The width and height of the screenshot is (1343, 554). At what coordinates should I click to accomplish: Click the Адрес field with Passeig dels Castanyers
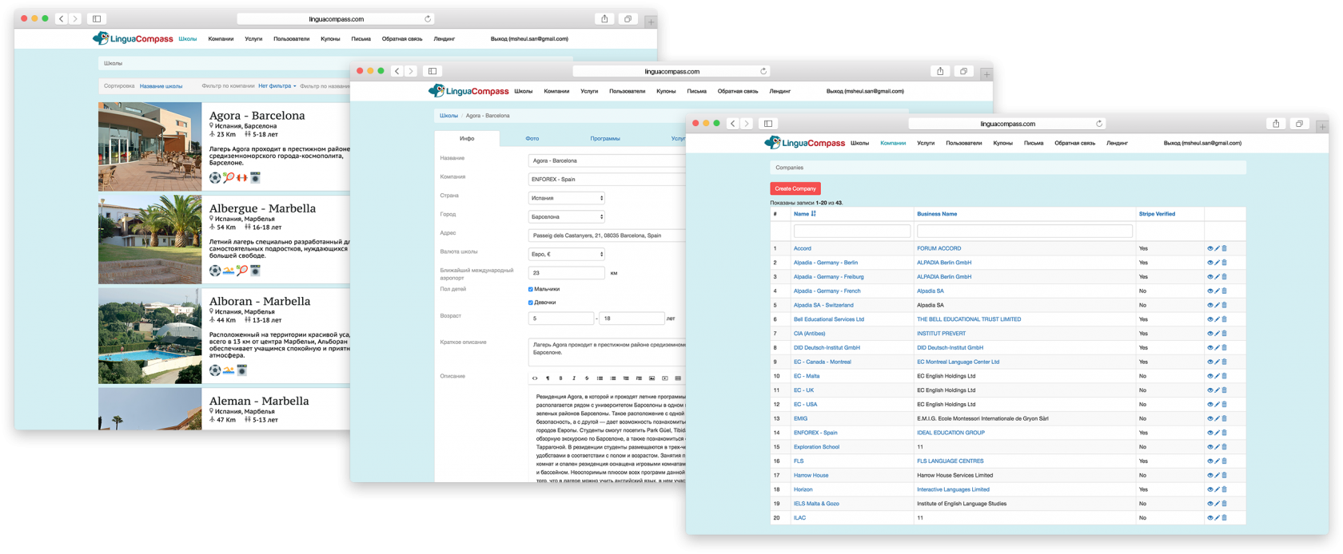[x=608, y=235]
